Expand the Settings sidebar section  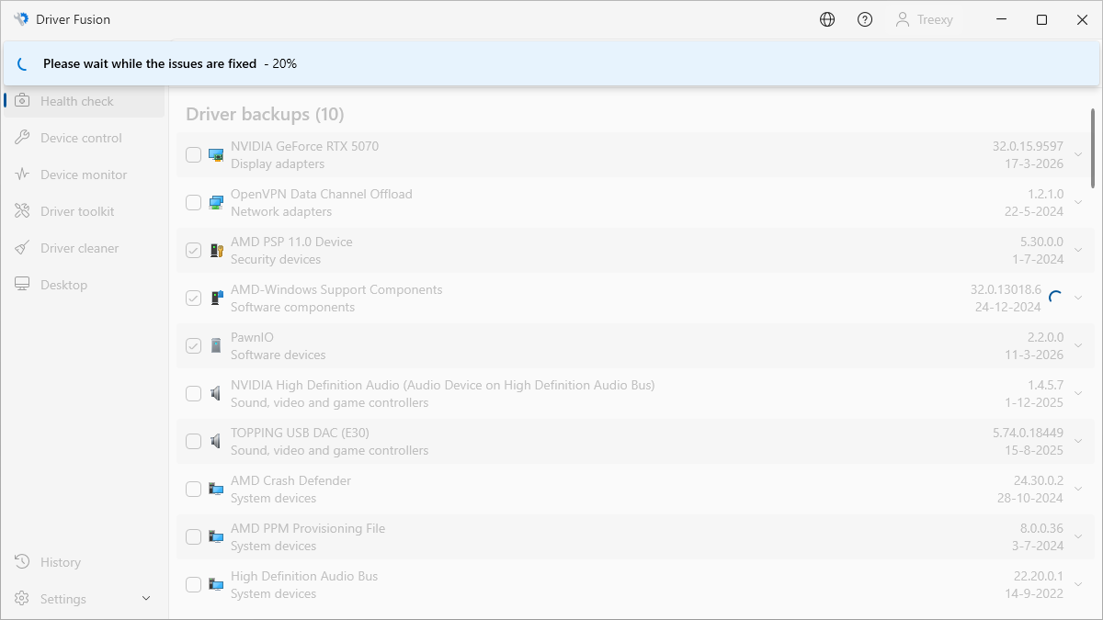(x=146, y=599)
